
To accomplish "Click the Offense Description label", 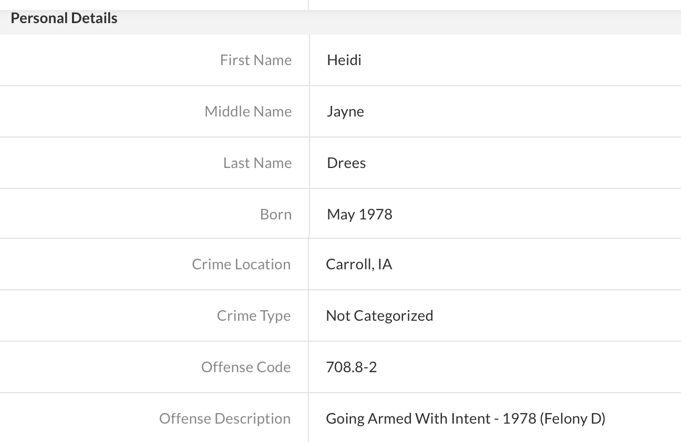I will pyautogui.click(x=224, y=418).
